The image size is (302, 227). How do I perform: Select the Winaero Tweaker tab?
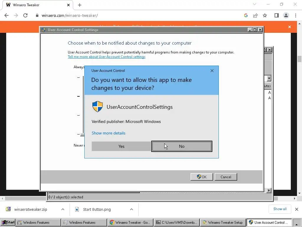click(37, 5)
